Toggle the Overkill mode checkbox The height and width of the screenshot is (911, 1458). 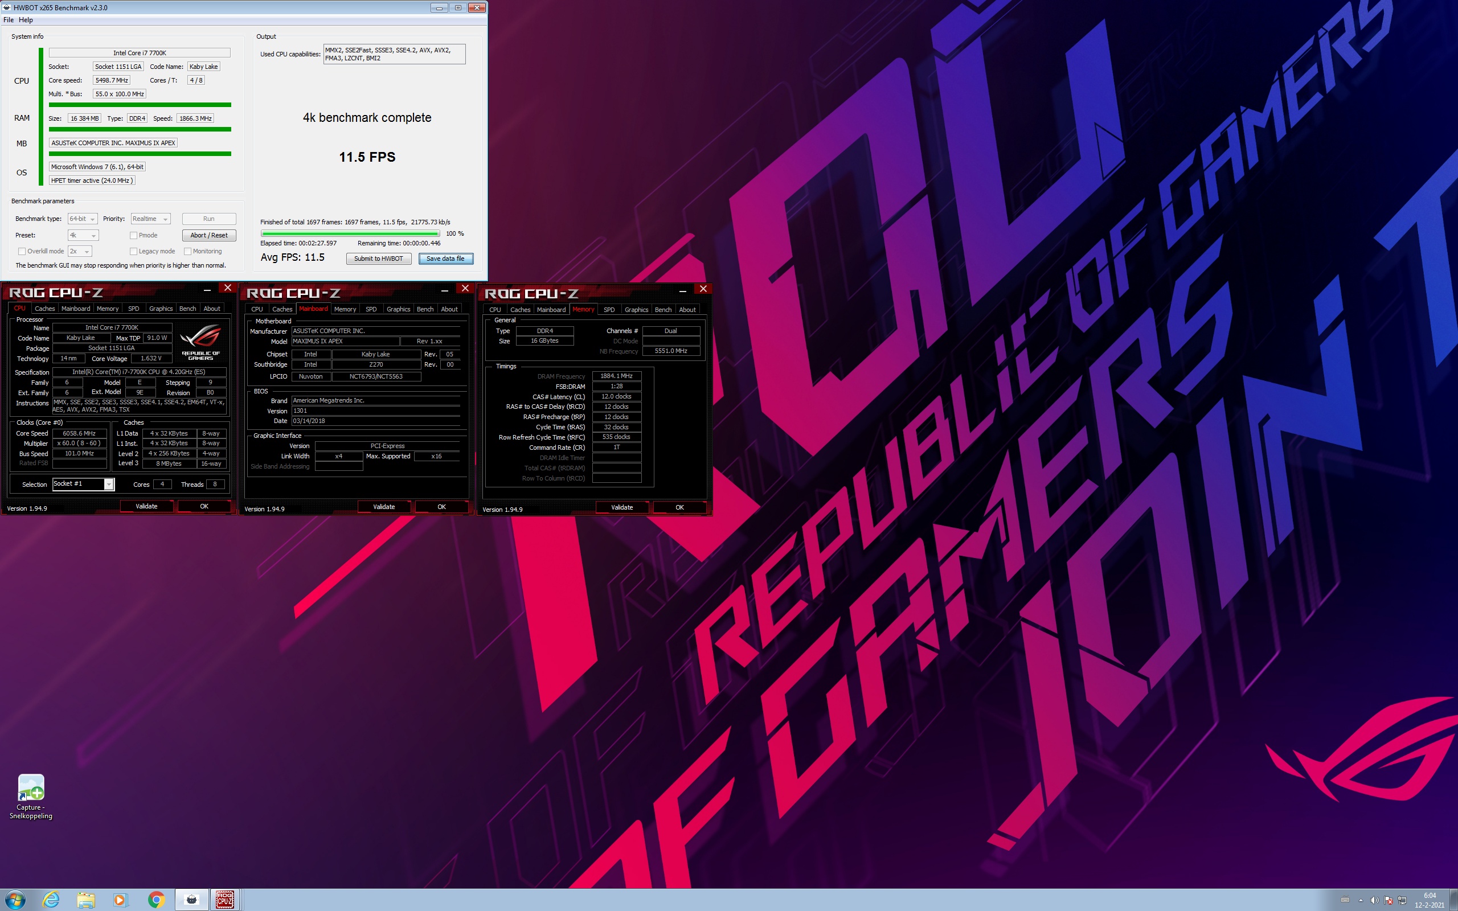(x=22, y=251)
